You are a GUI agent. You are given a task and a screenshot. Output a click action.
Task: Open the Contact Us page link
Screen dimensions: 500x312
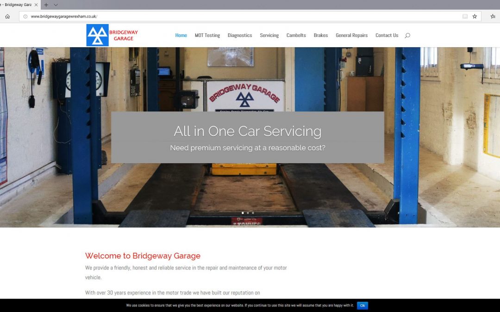coord(387,35)
